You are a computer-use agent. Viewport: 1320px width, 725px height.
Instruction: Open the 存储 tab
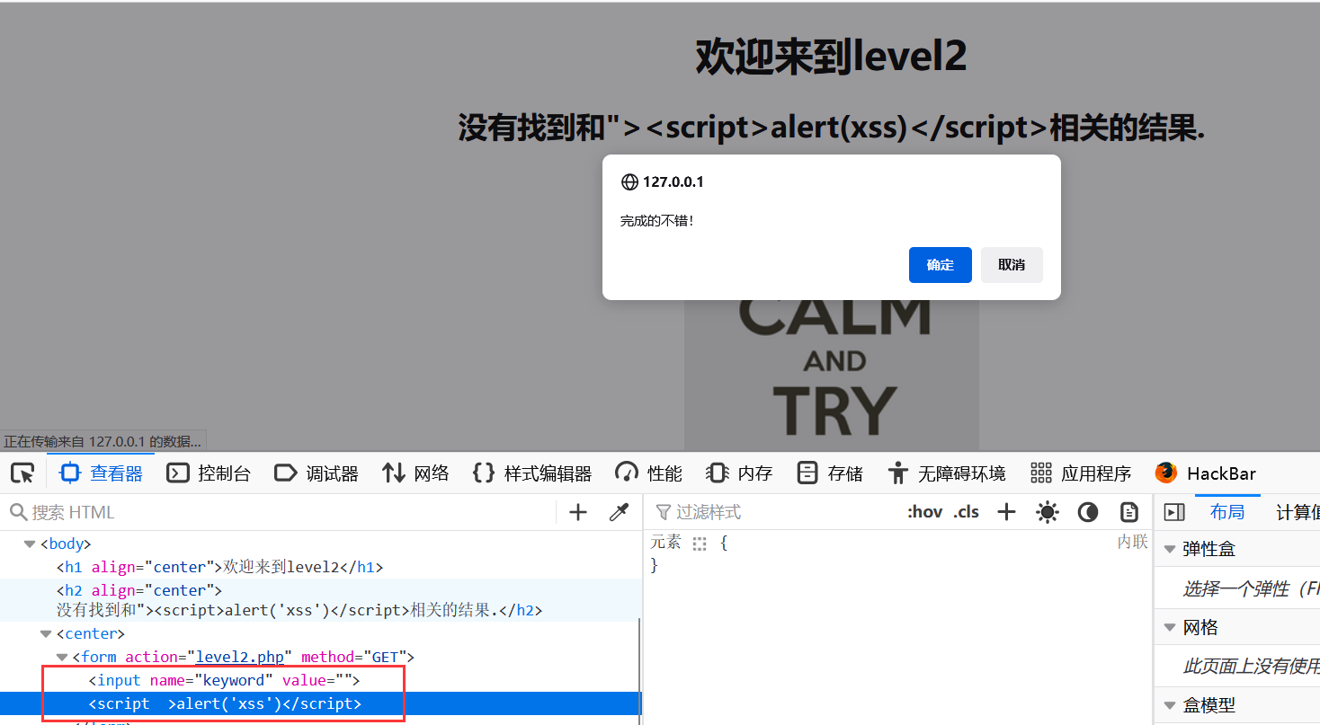pos(830,473)
